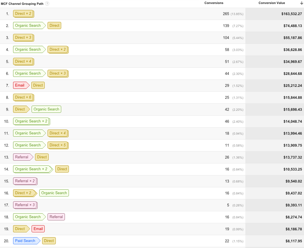Click the $8,186.78 conversion value
This screenshot has width=304, height=248.
coord(293,229)
